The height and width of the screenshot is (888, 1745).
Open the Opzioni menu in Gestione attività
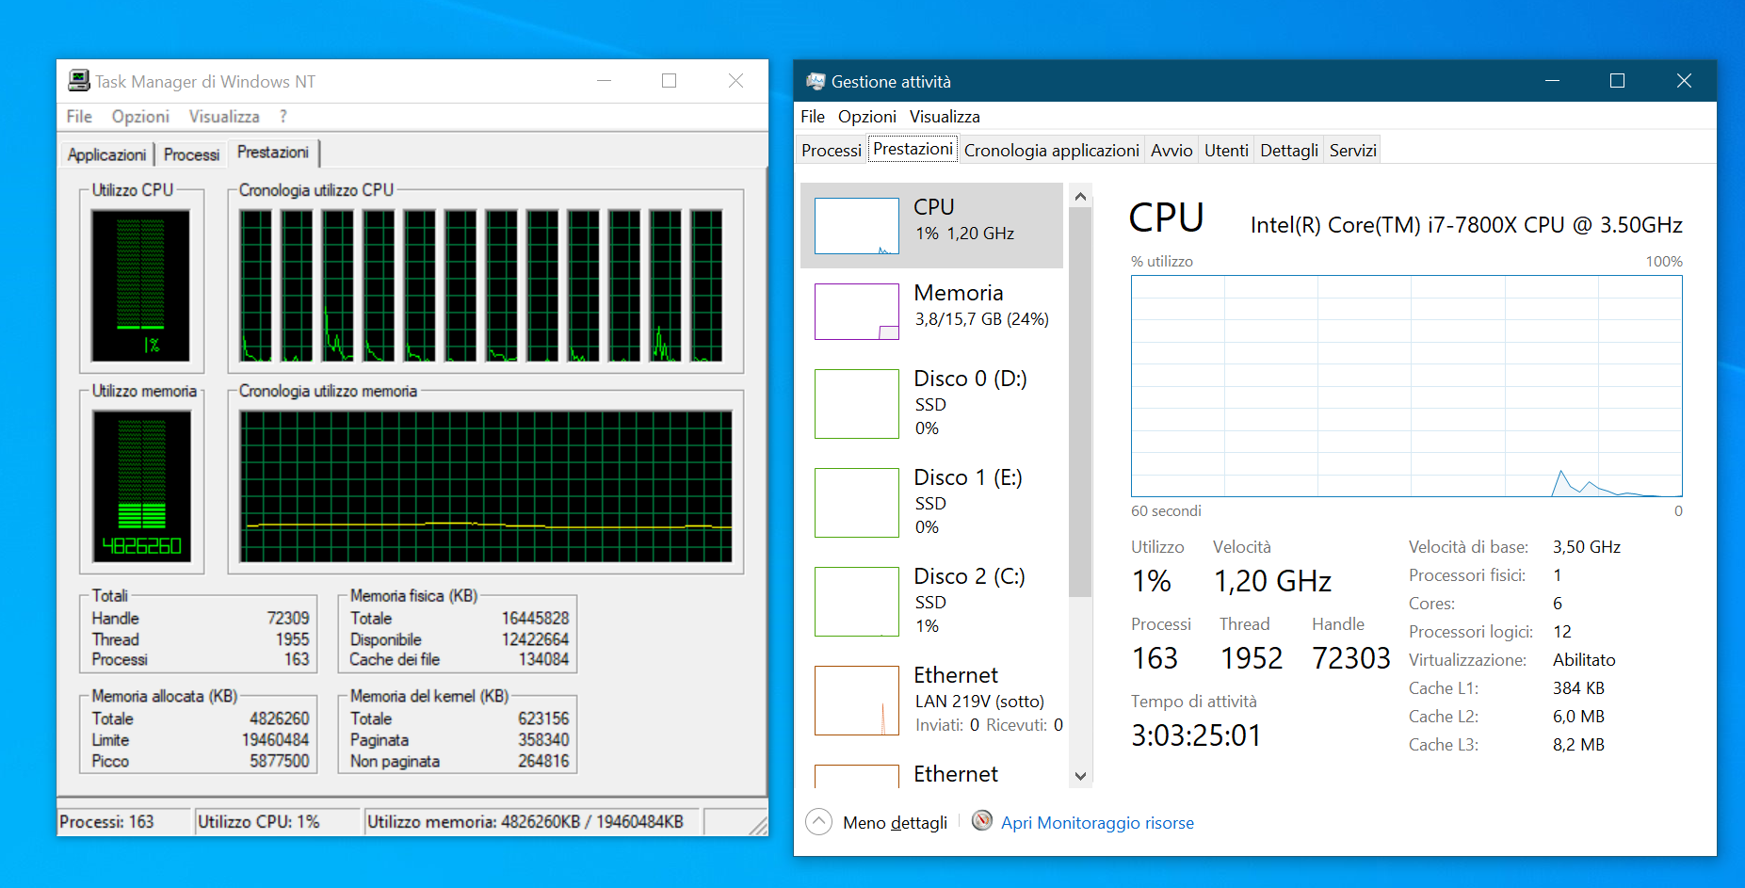pos(867,117)
